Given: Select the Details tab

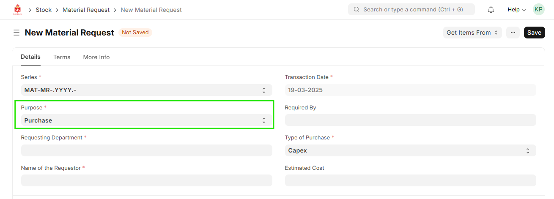Looking at the screenshot, I should [30, 57].
